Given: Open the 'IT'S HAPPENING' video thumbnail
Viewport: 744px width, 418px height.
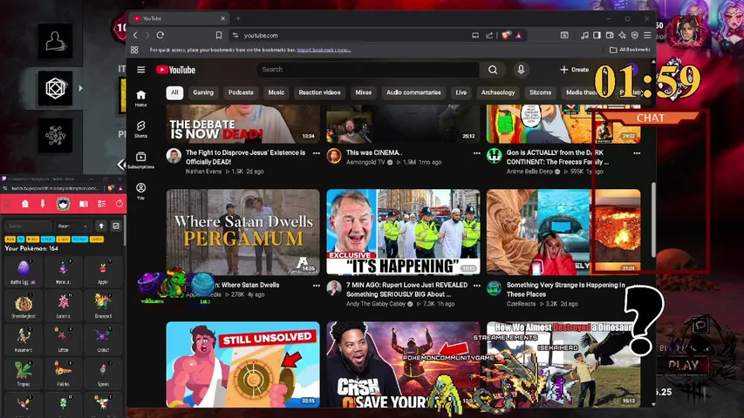Looking at the screenshot, I should [x=403, y=233].
